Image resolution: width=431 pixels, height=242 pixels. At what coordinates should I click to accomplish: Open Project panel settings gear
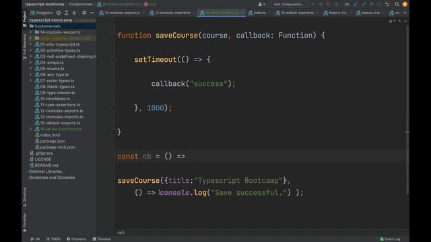coord(84,13)
